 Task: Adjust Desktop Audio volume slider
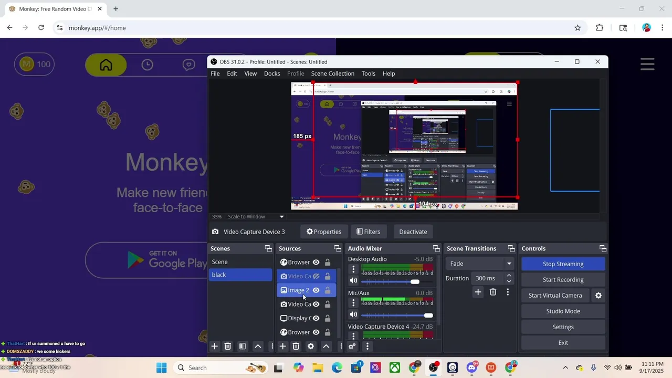pyautogui.click(x=397, y=282)
